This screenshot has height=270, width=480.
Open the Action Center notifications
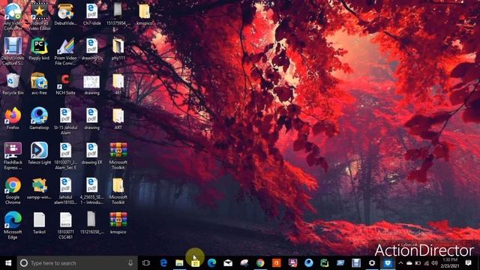click(x=468, y=263)
